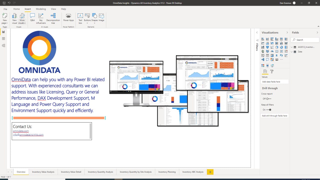Collapse the Visualizations pane
This screenshot has width=320, height=180.
tap(287, 32)
